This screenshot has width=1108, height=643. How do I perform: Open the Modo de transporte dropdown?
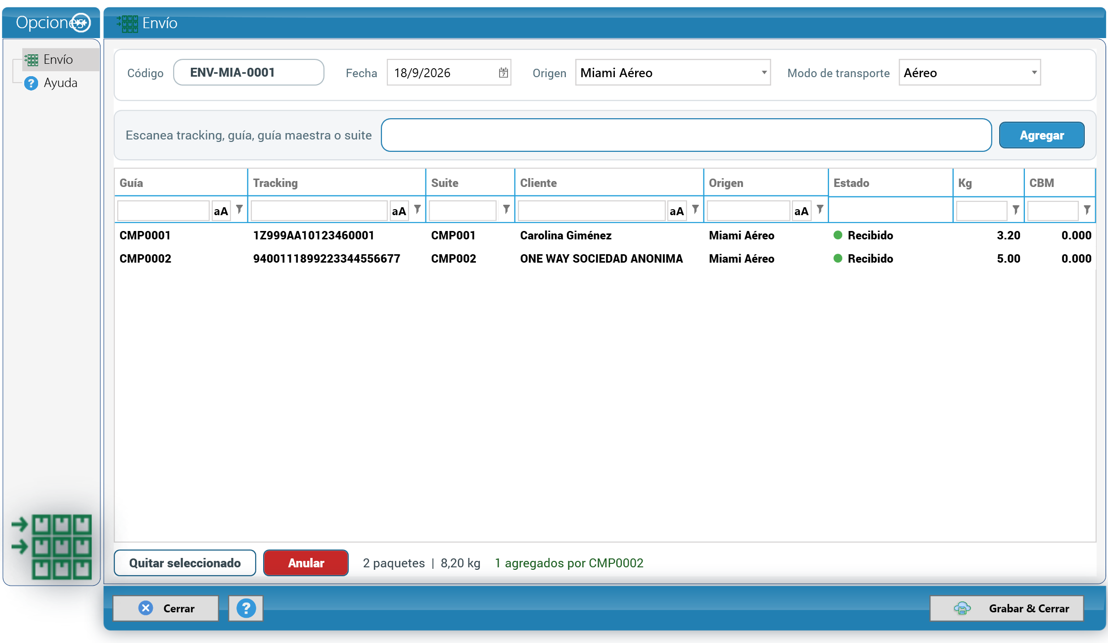969,73
